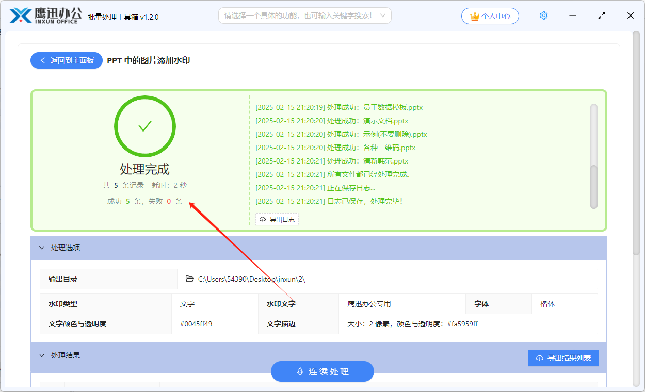Image resolution: width=645 pixels, height=392 pixels.
Task: Click log line 演示文档.pptx
Action: coord(332,121)
